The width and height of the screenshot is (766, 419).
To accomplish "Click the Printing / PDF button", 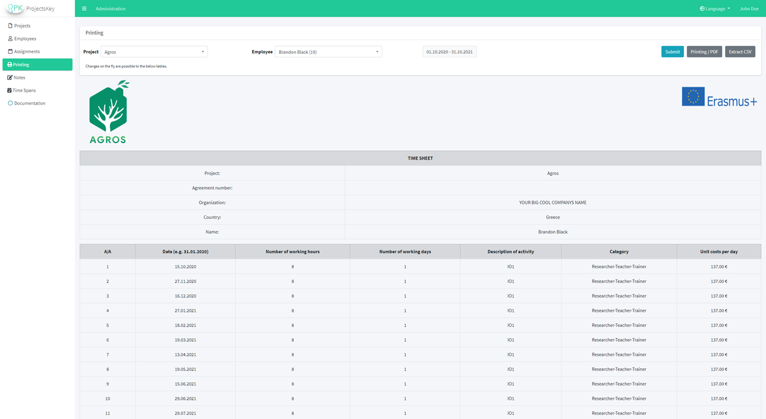I will click(704, 52).
